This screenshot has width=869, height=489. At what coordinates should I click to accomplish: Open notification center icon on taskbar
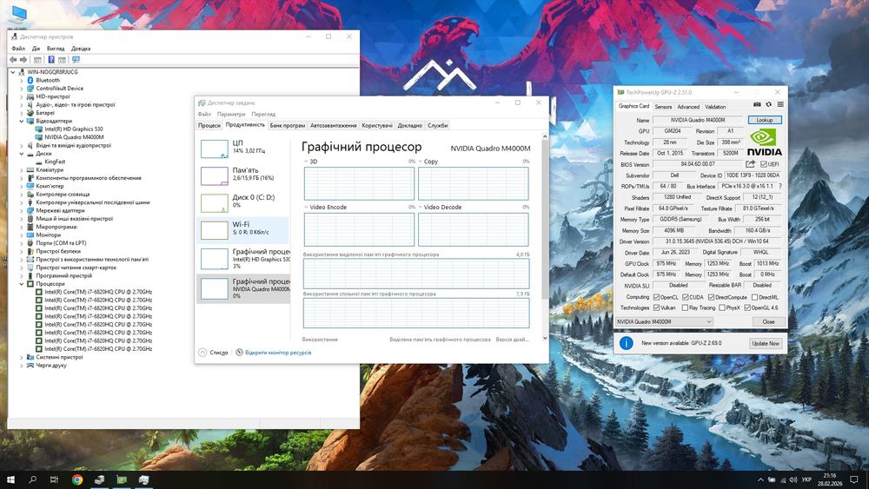854,479
